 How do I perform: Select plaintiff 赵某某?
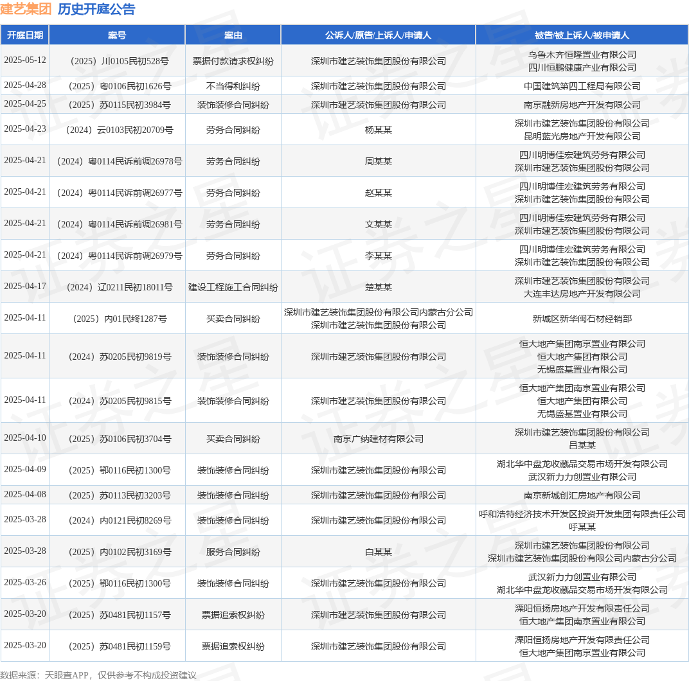point(379,193)
